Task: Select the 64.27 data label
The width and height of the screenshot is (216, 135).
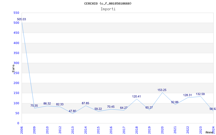Action: (x=124, y=108)
